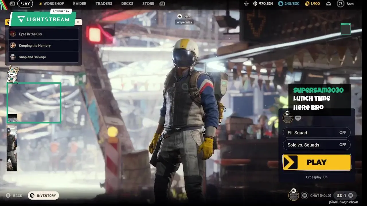
Task: Click the CHAT (HOLD) label
Action: [321, 196]
